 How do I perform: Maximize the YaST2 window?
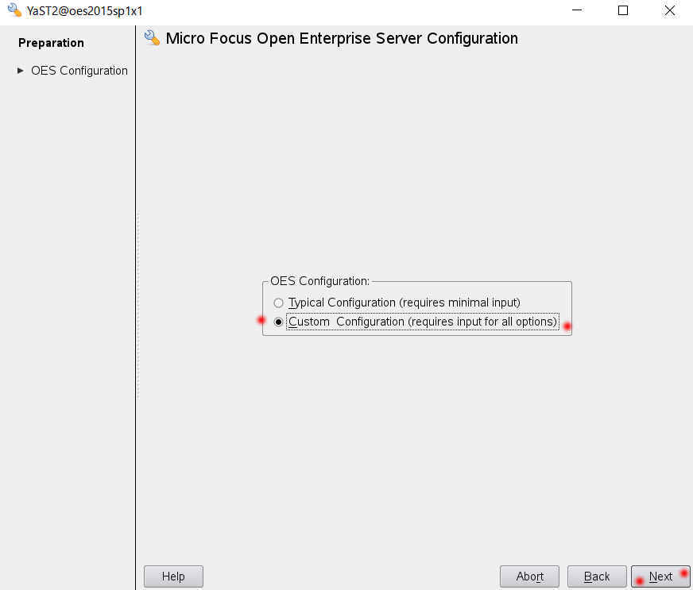(623, 10)
